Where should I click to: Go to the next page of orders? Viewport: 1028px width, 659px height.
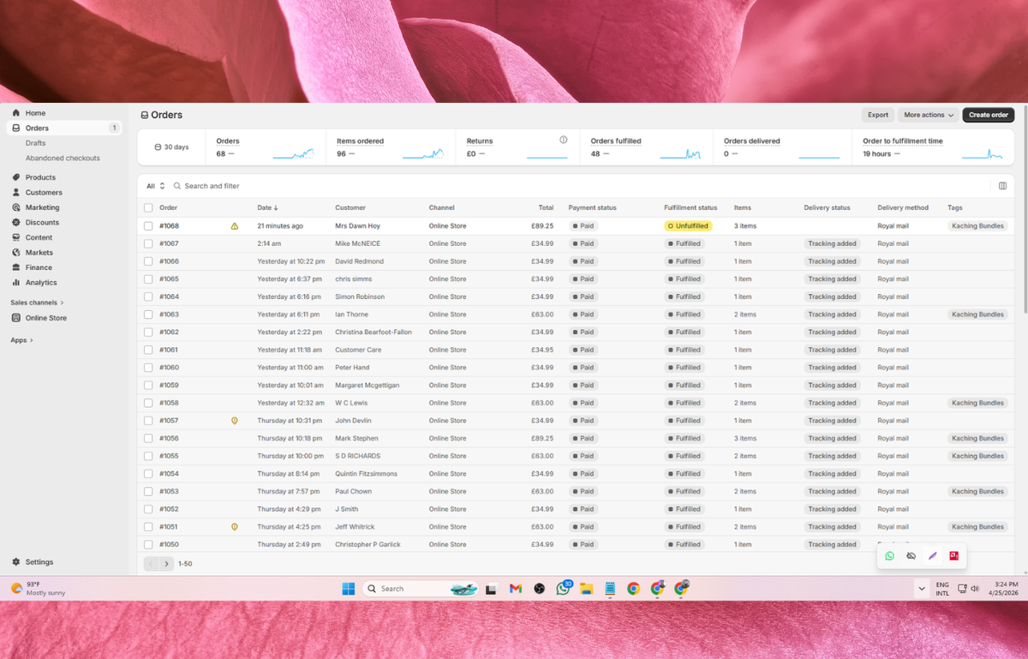(167, 564)
